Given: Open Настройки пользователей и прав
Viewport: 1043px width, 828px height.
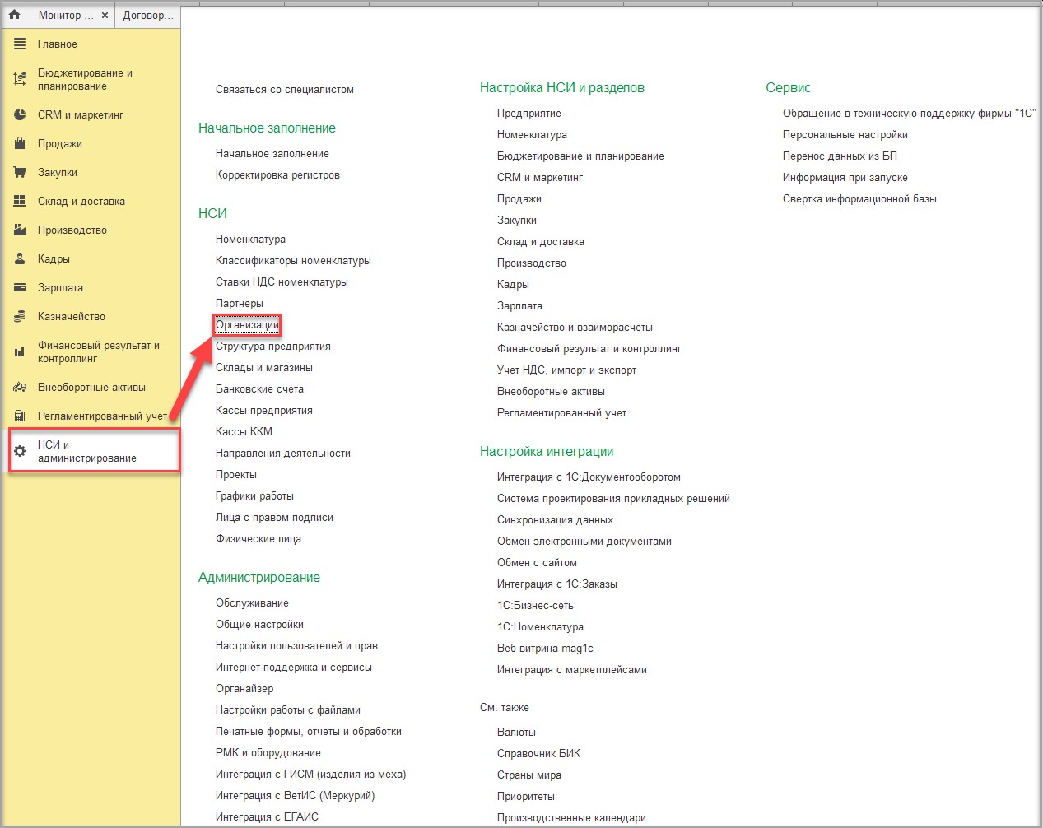Looking at the screenshot, I should (296, 645).
